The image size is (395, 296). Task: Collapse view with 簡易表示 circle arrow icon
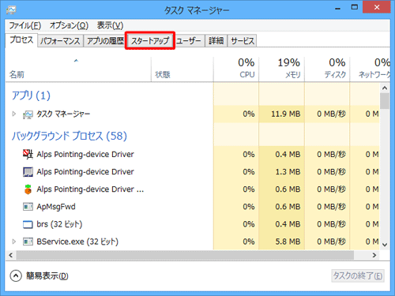coord(16,275)
